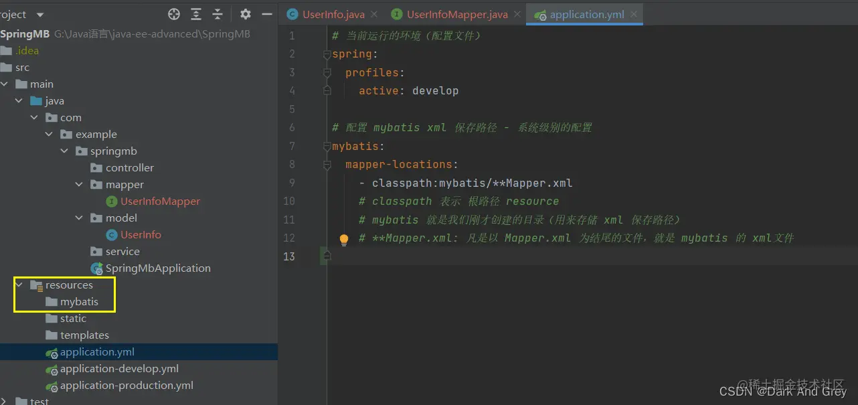
Task: Click the Select Opened File target icon
Action: click(x=174, y=14)
